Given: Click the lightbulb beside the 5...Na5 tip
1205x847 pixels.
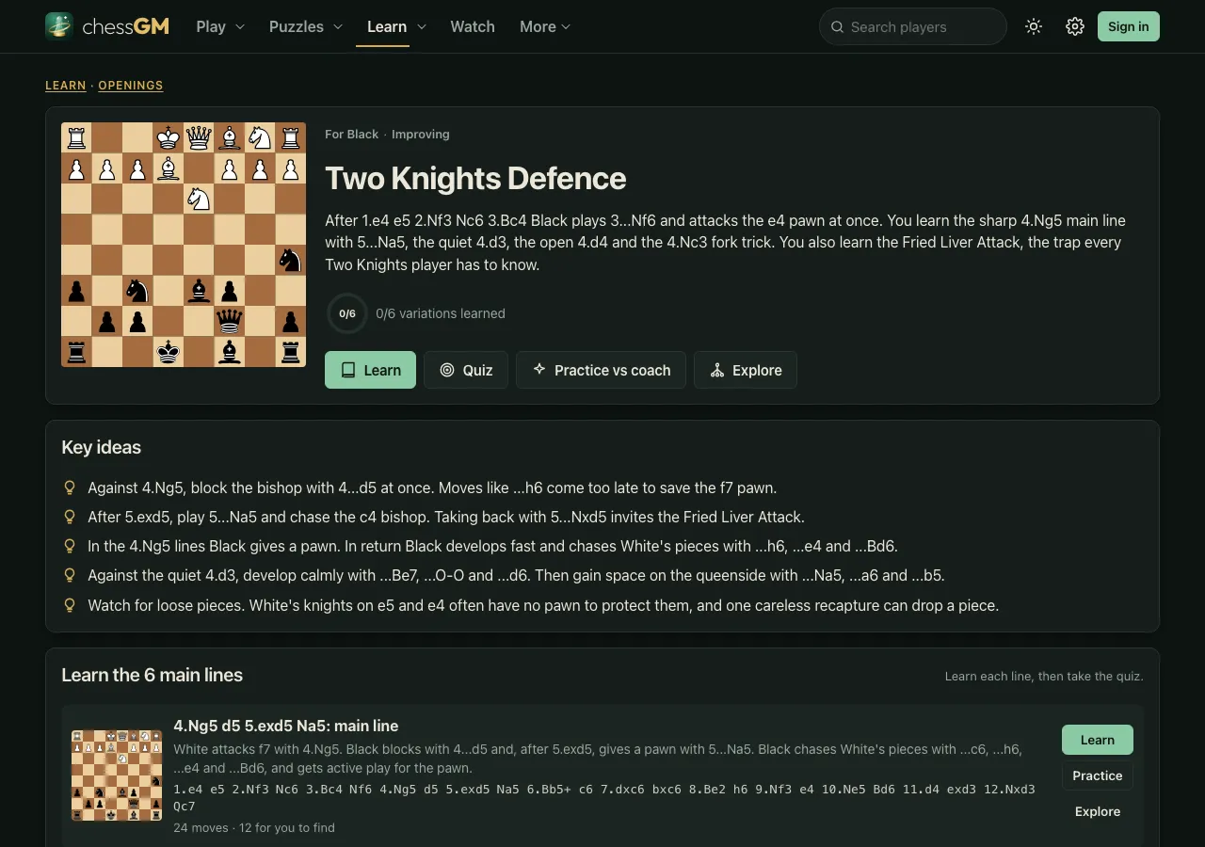Looking at the screenshot, I should point(69,517).
